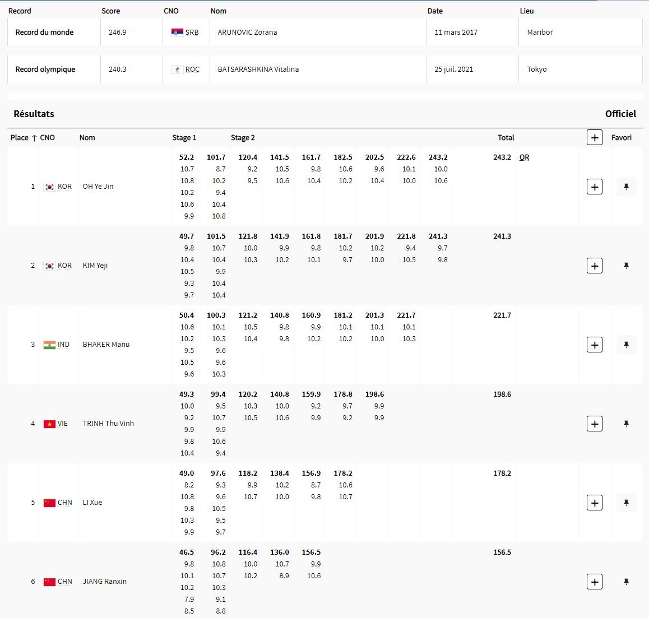Expand all rows using header plus button

594,137
